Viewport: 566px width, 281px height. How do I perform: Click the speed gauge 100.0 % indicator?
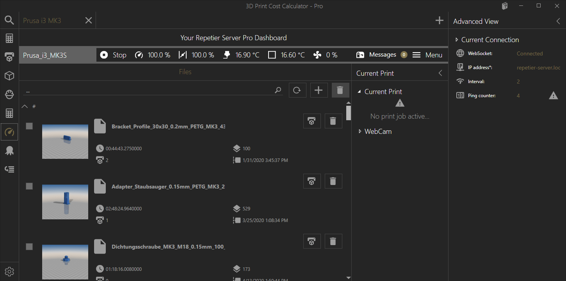tap(153, 55)
